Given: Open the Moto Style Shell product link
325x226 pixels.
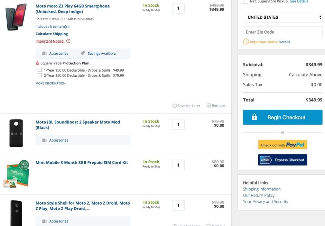Looking at the screenshot, I should [x=83, y=206].
